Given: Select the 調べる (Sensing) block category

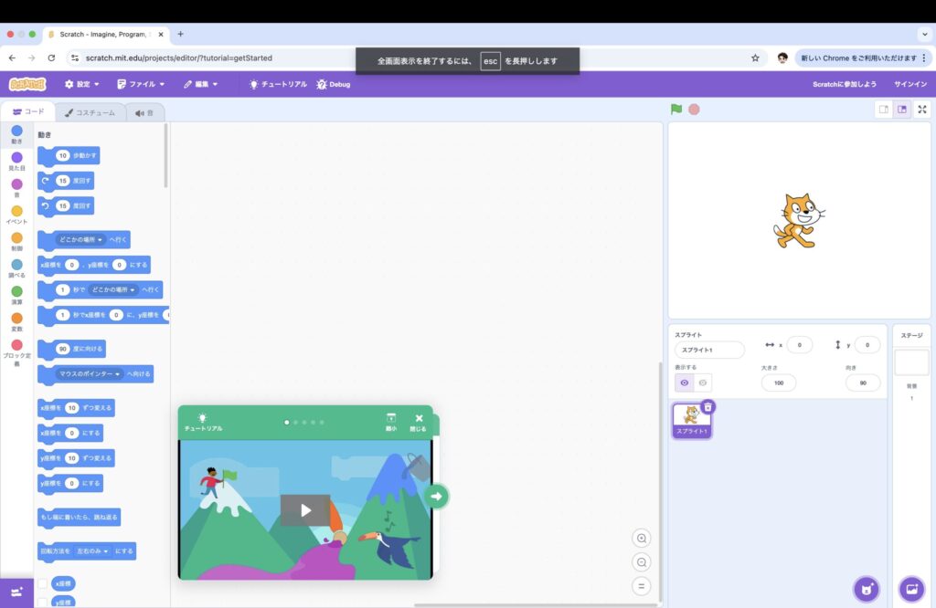Looking at the screenshot, I should (x=16, y=268).
